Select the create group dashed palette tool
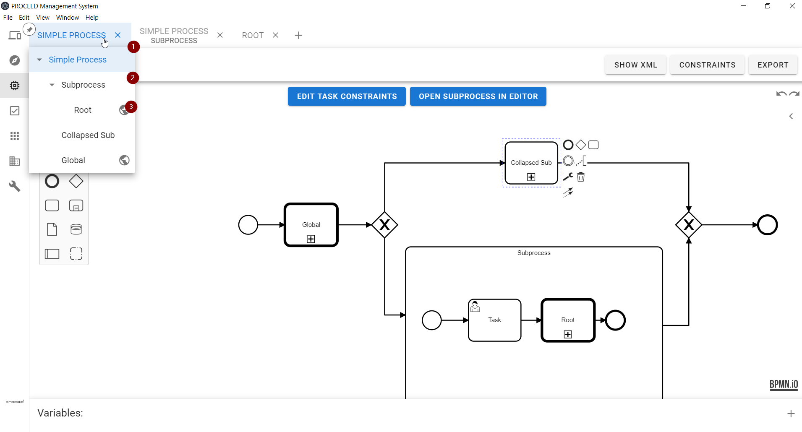This screenshot has width=802, height=432. (76, 254)
